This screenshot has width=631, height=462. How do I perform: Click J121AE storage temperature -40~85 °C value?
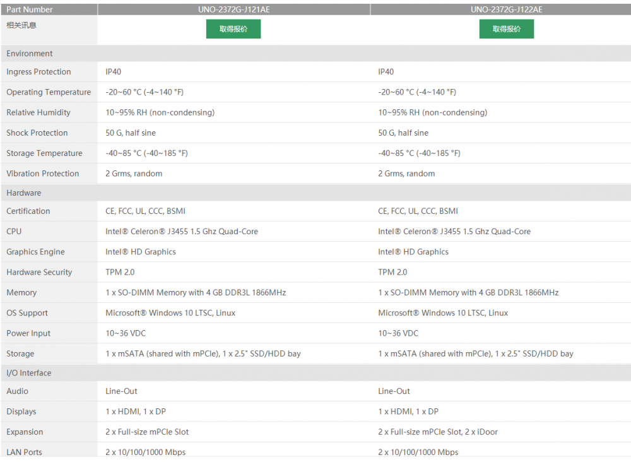click(146, 153)
